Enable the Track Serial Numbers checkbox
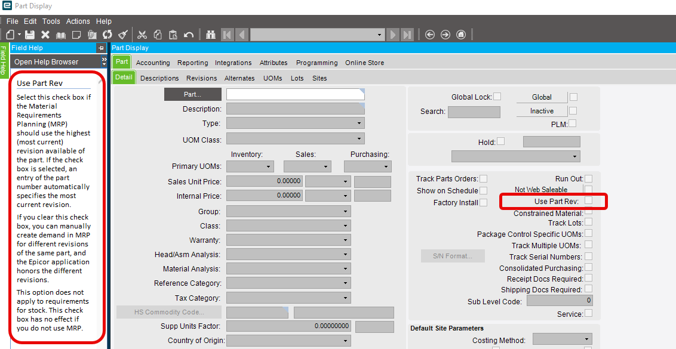The height and width of the screenshot is (349, 676). (588, 256)
